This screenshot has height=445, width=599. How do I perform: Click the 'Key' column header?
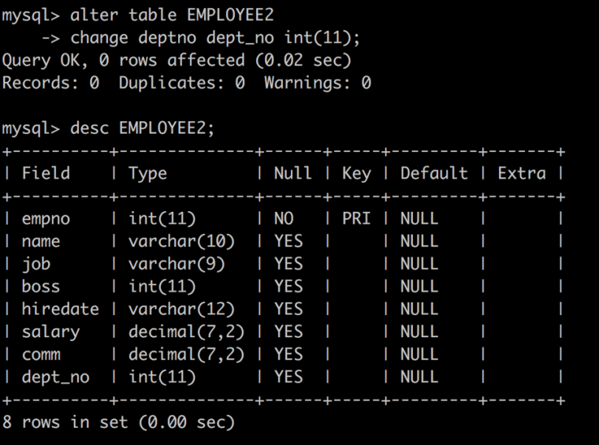(x=356, y=174)
